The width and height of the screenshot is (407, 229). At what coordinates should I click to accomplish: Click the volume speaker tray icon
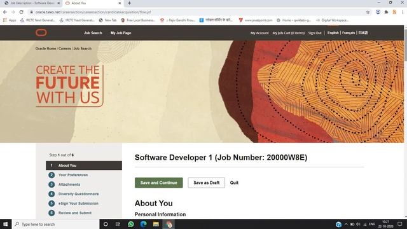coord(359,225)
